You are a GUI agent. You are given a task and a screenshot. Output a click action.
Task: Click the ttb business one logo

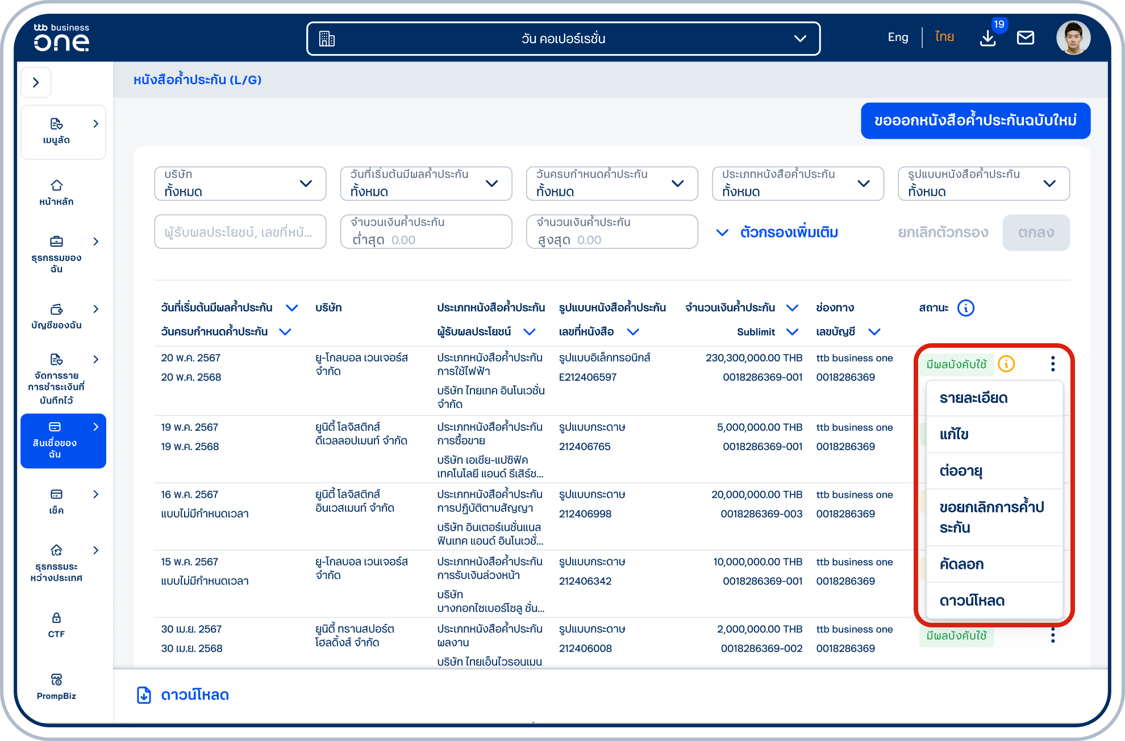pos(61,38)
